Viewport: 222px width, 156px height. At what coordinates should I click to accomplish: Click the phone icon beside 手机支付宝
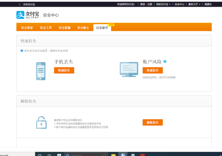tap(20, 4)
